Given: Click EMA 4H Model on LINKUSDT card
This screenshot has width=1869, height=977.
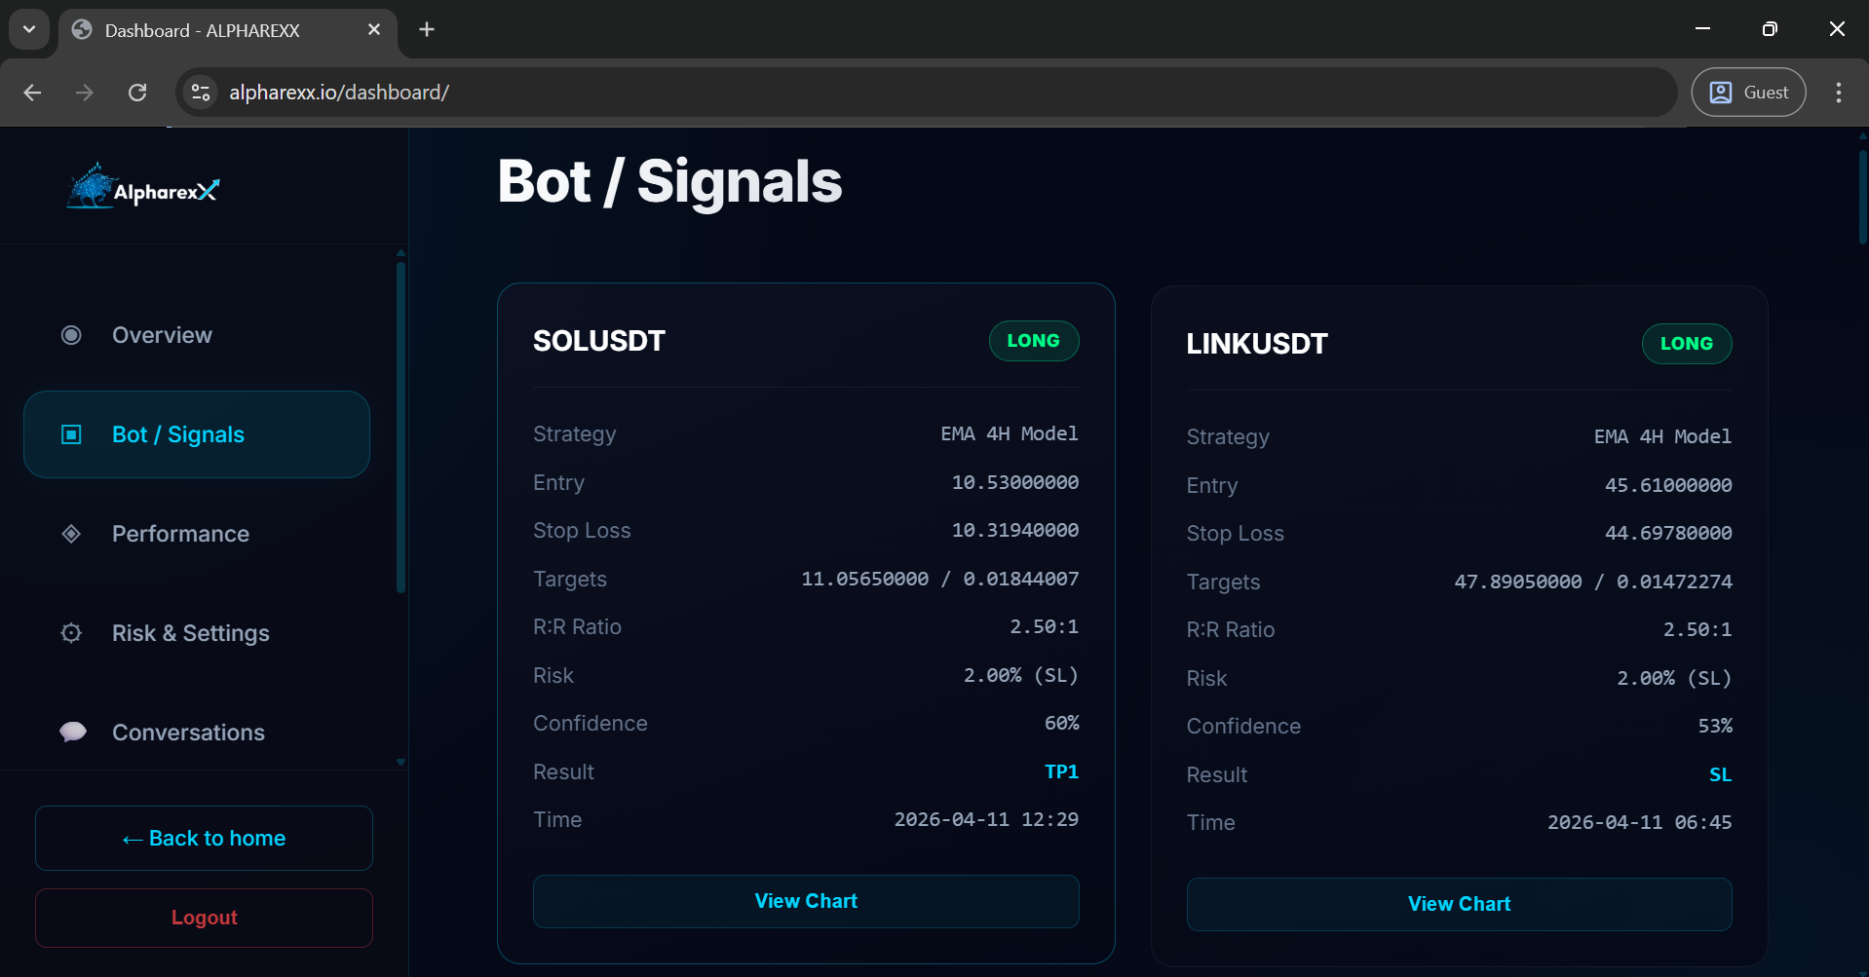Looking at the screenshot, I should (x=1662, y=436).
